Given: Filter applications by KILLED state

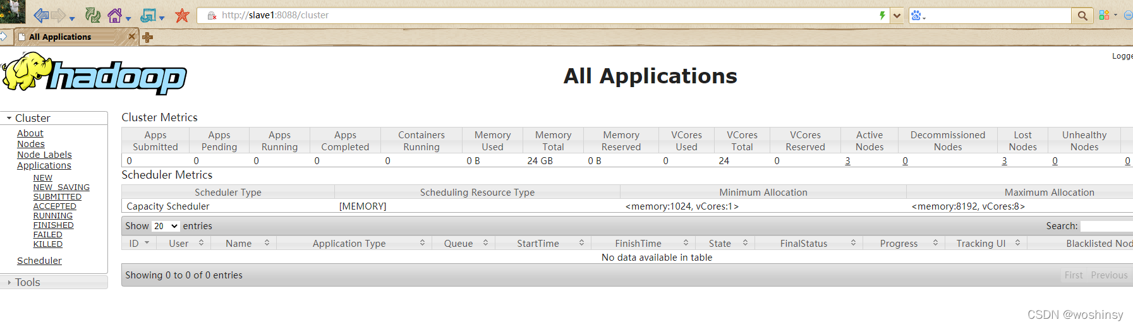Looking at the screenshot, I should pos(48,244).
